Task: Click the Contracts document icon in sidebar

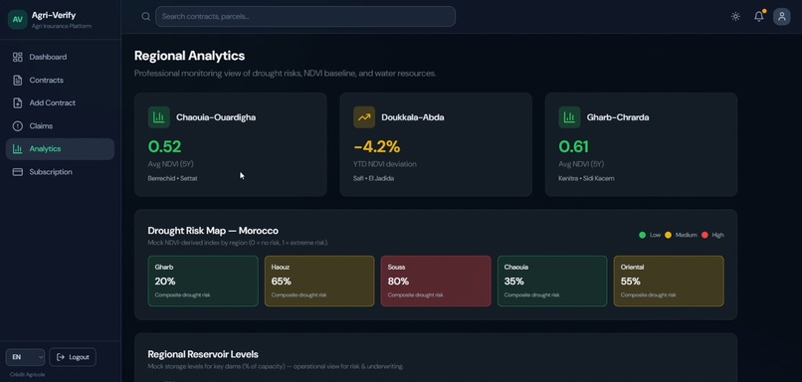Action: click(17, 81)
